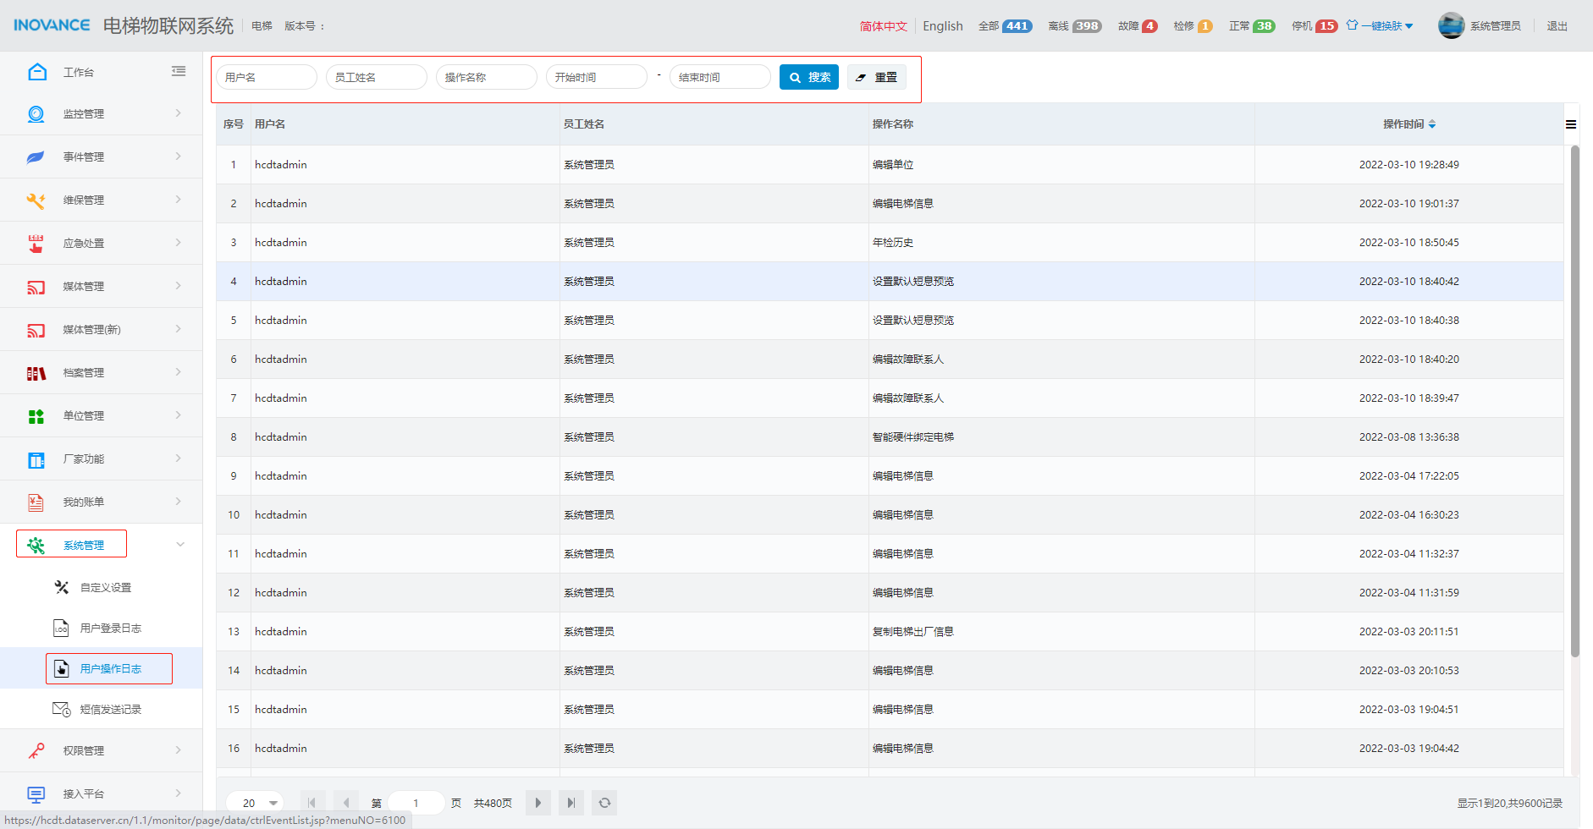The height and width of the screenshot is (829, 1593).
Task: Collapse the System Management menu section
Action: (179, 545)
